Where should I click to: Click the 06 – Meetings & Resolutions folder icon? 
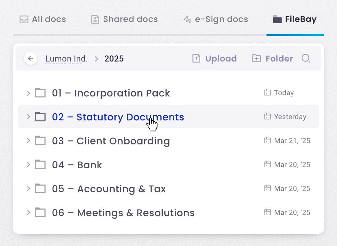pos(40,213)
